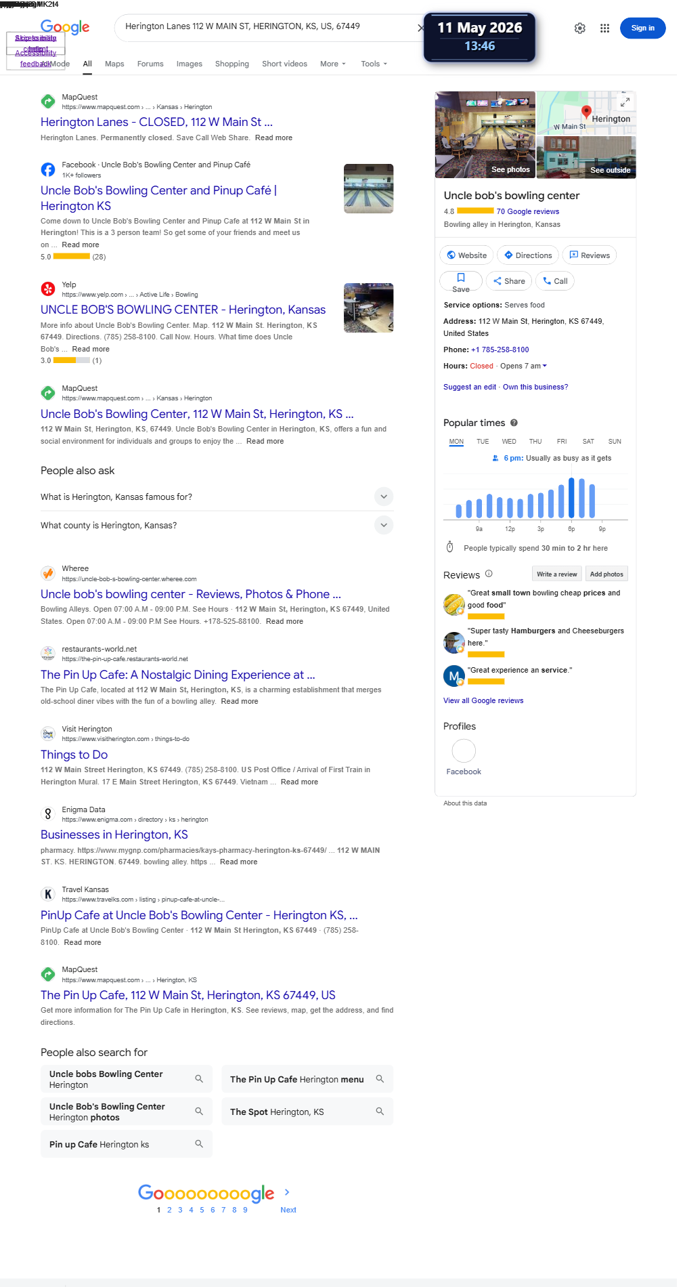Select SAT in Popular times

[x=588, y=442]
